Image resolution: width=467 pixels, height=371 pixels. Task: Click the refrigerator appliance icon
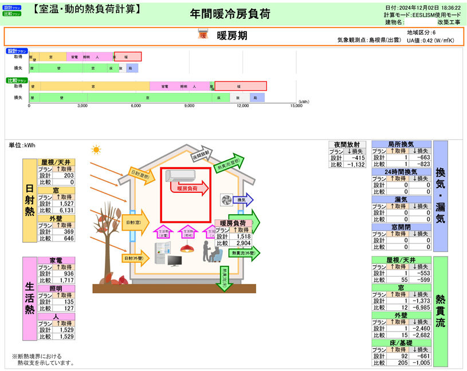pyautogui.click(x=163, y=253)
